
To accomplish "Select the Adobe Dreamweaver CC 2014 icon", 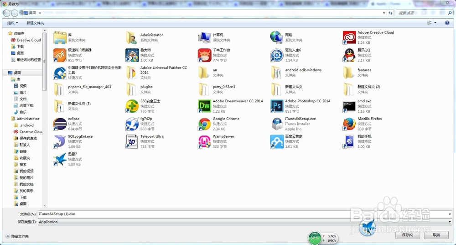I will pos(204,106).
